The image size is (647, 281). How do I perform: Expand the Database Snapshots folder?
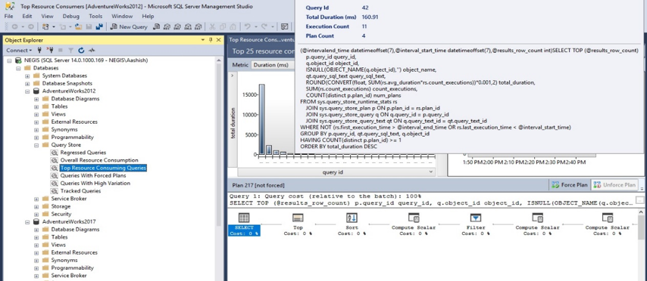(x=27, y=84)
